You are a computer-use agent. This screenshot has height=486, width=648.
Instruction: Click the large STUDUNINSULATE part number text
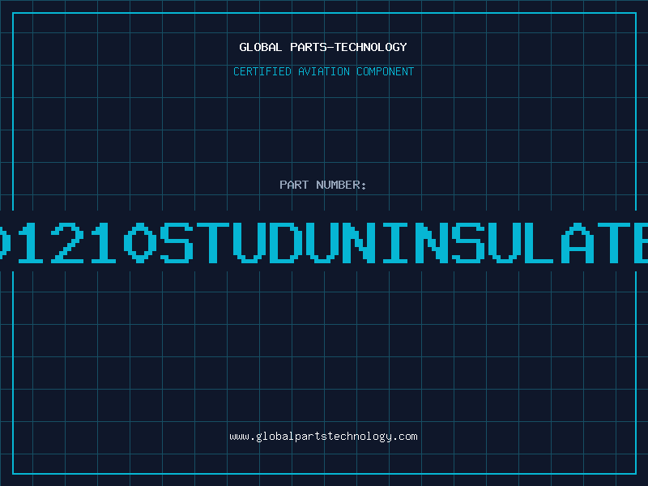(324, 242)
